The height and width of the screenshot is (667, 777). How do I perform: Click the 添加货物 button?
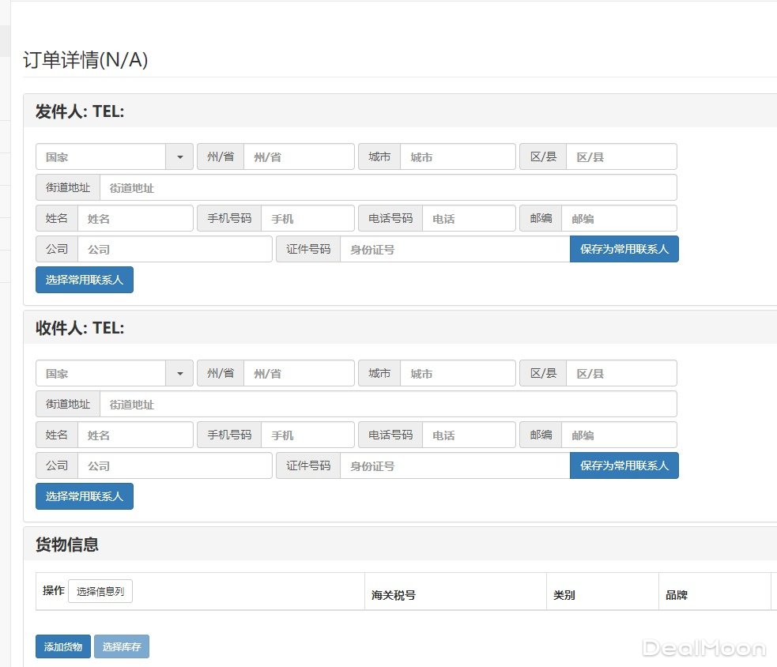[63, 646]
